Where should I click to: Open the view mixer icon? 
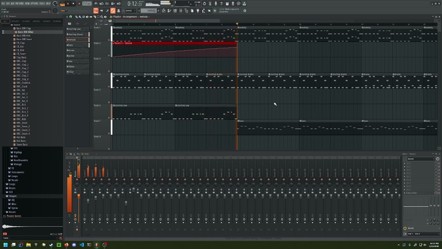[x=181, y=11]
